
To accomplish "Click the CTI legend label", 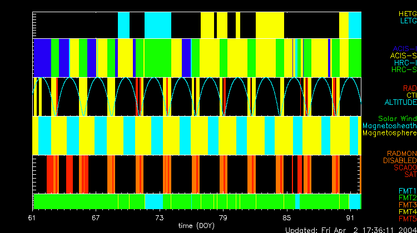I will pos(411,95).
